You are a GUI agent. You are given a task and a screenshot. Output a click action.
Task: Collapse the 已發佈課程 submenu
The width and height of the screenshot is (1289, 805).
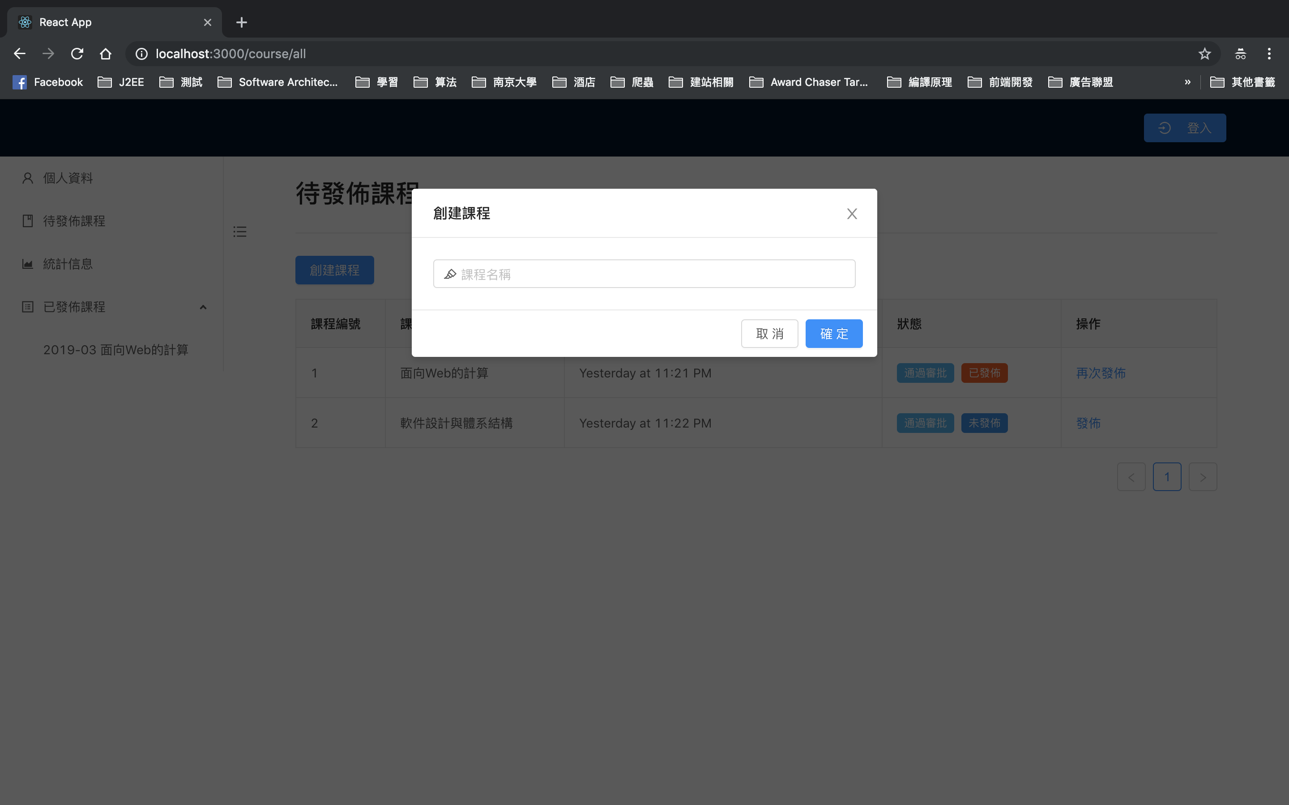[203, 307]
